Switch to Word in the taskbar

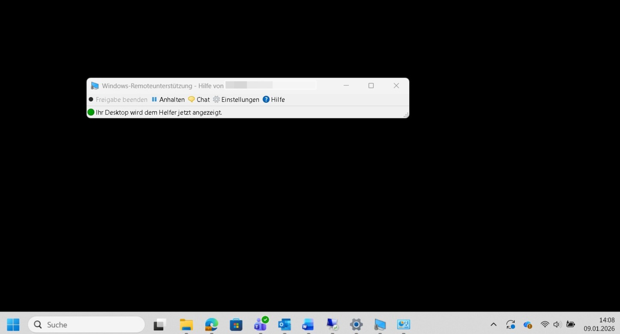coord(308,325)
